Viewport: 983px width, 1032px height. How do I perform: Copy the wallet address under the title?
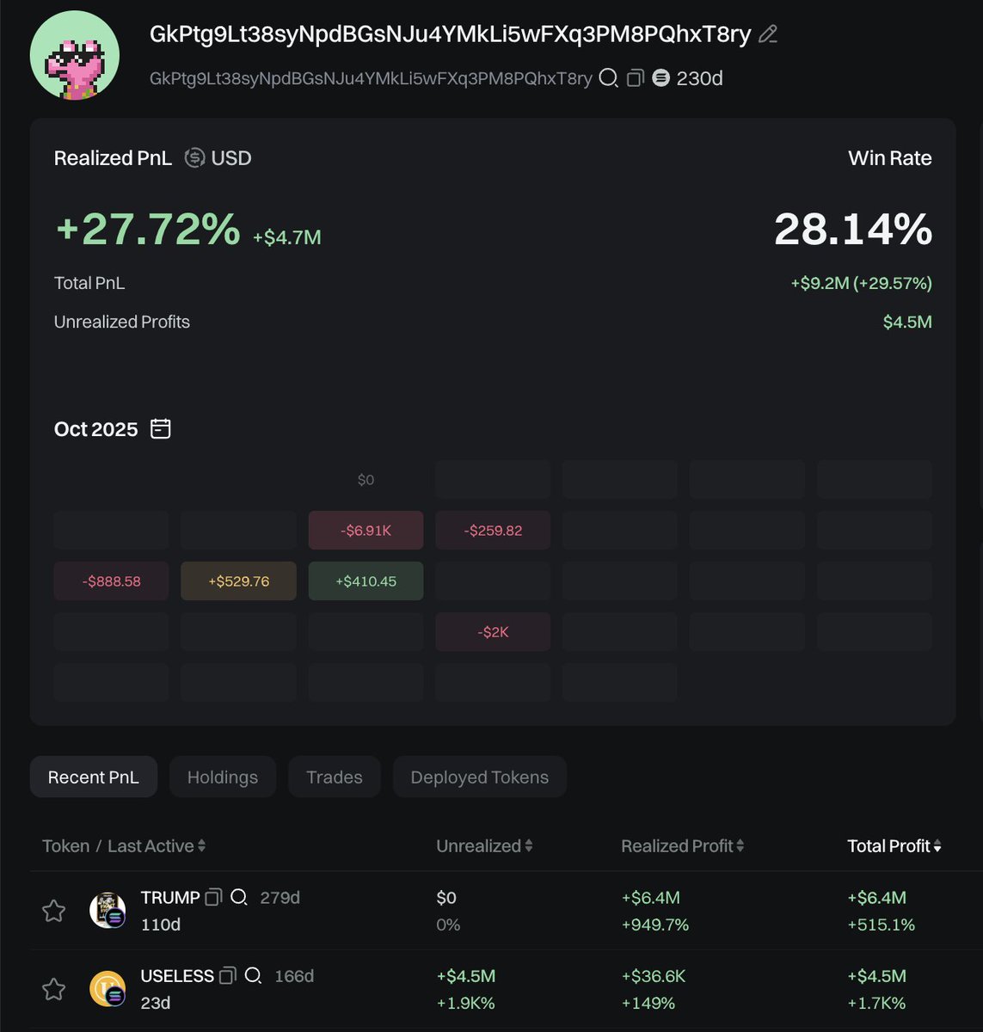point(636,78)
